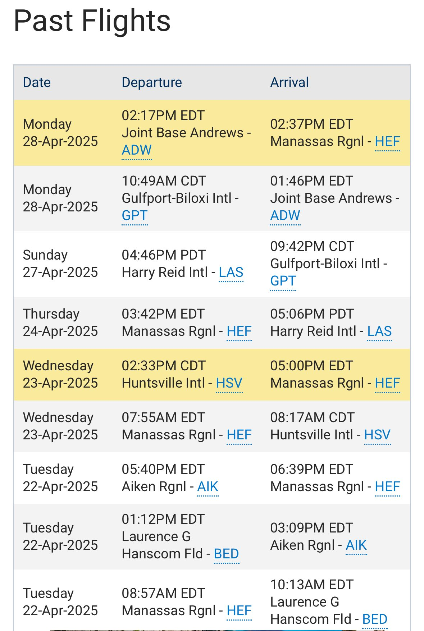Open LAS link in 04:46PM PDT departure
The image size is (424, 631).
click(x=231, y=272)
